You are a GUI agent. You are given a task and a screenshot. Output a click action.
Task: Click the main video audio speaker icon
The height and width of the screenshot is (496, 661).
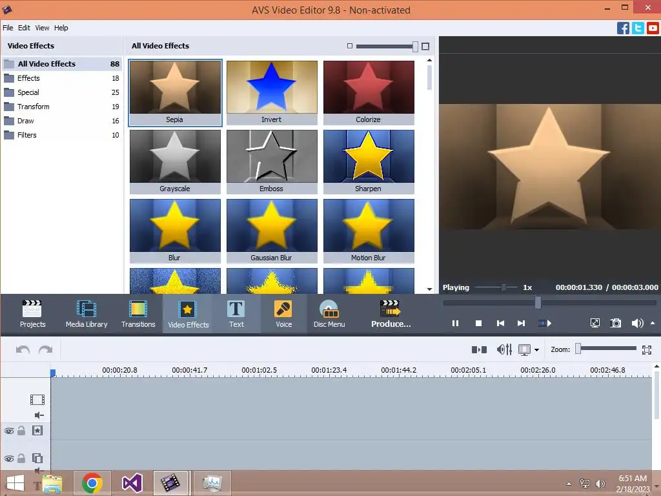tap(39, 415)
